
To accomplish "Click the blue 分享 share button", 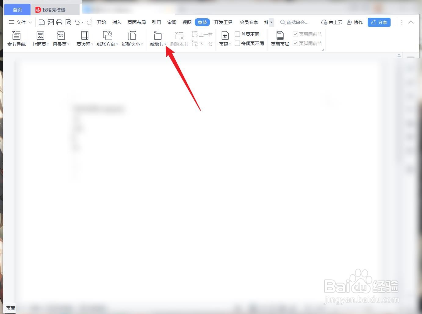I will (x=379, y=22).
